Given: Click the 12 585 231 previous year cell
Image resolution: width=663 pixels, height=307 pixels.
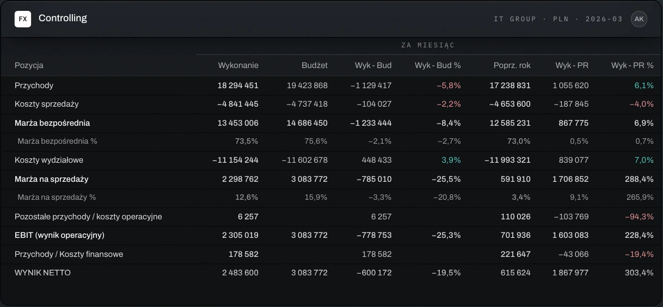Looking at the screenshot, I should click(510, 123).
